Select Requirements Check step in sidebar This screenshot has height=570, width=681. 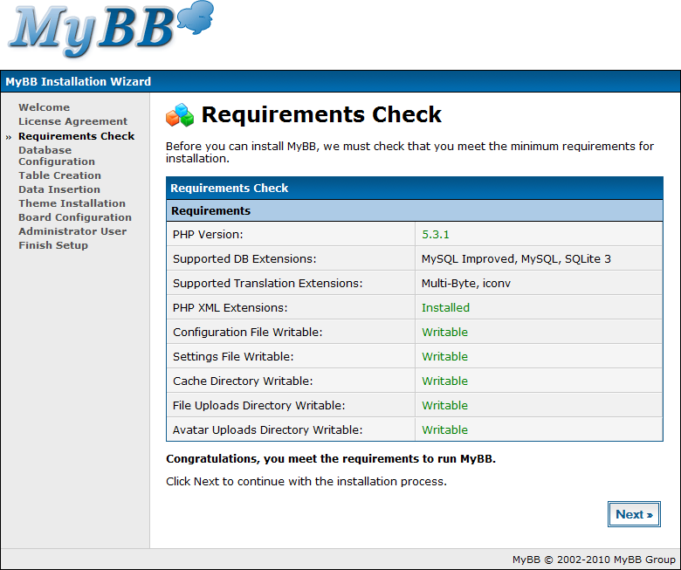click(x=77, y=136)
